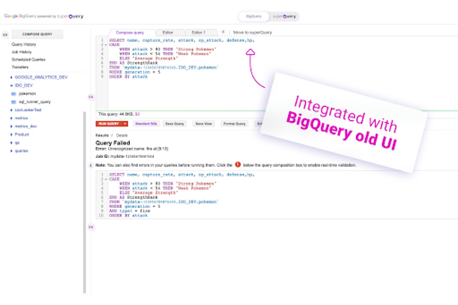
Task: Open Job History
Action: [22, 52]
